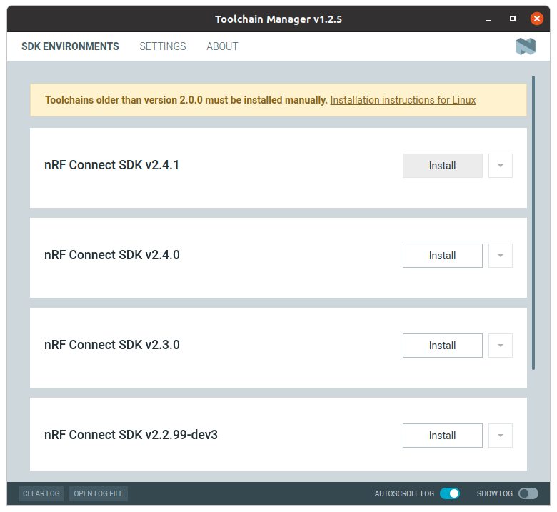Viewport: 557px width, 512px height.
Task: Close the Toolchain Manager window
Action: click(537, 19)
